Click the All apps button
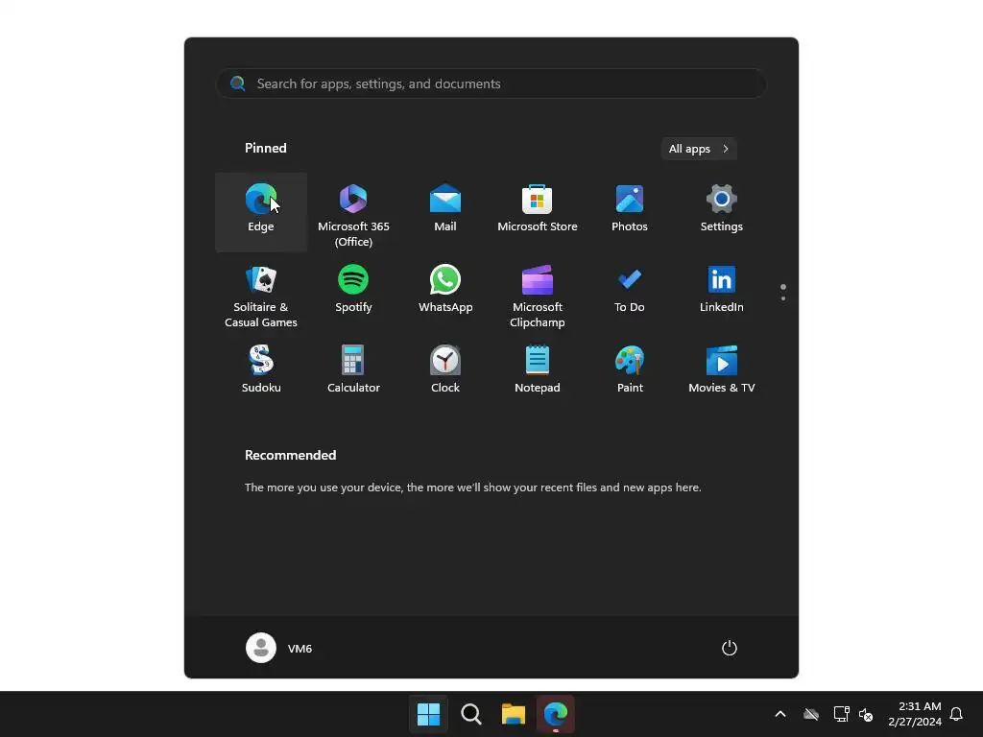This screenshot has width=983, height=737. tap(699, 149)
